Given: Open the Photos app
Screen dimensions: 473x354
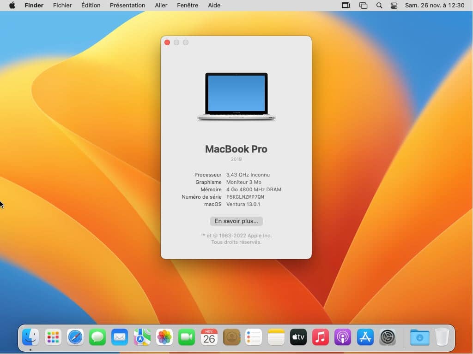Looking at the screenshot, I should (x=164, y=338).
